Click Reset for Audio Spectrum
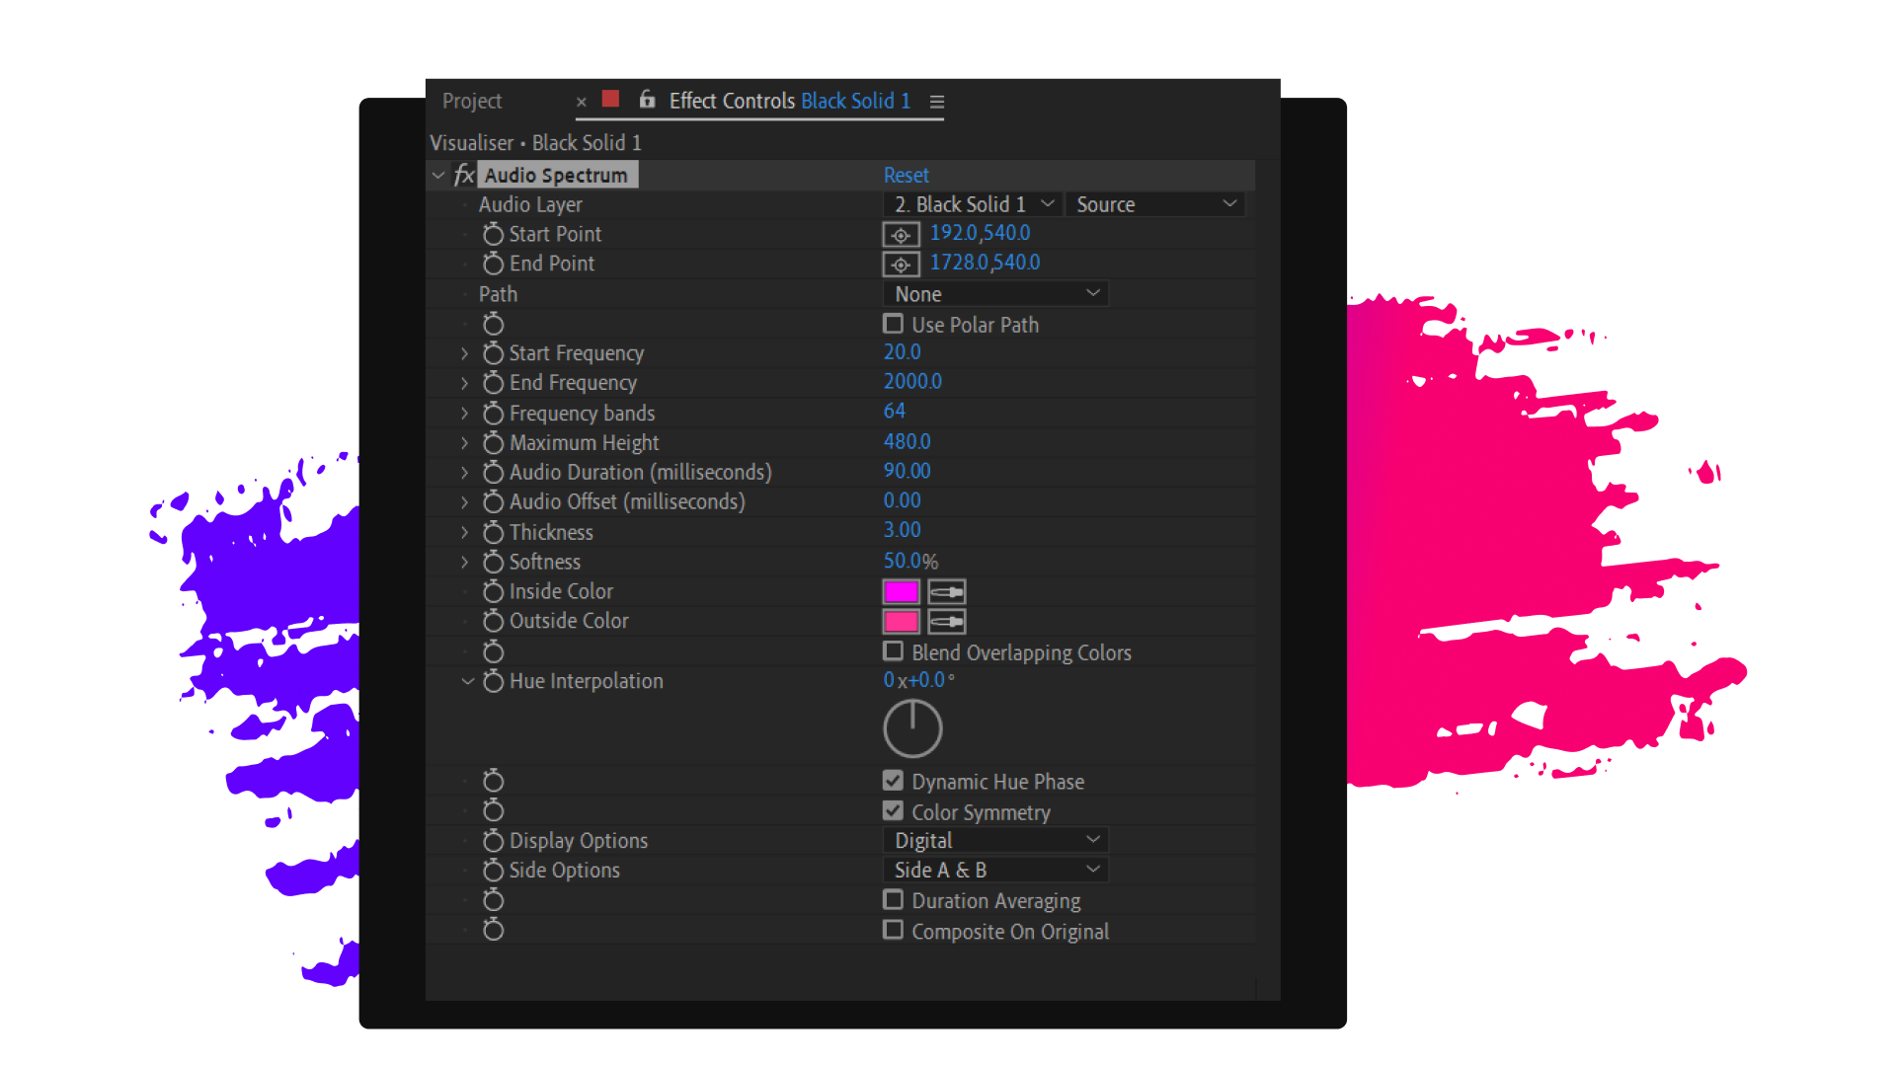The image size is (1896, 1066). pyautogui.click(x=906, y=175)
